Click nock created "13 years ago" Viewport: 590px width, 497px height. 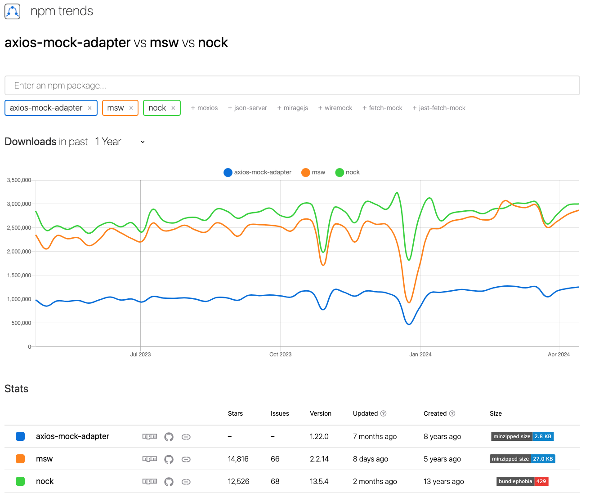coord(444,481)
